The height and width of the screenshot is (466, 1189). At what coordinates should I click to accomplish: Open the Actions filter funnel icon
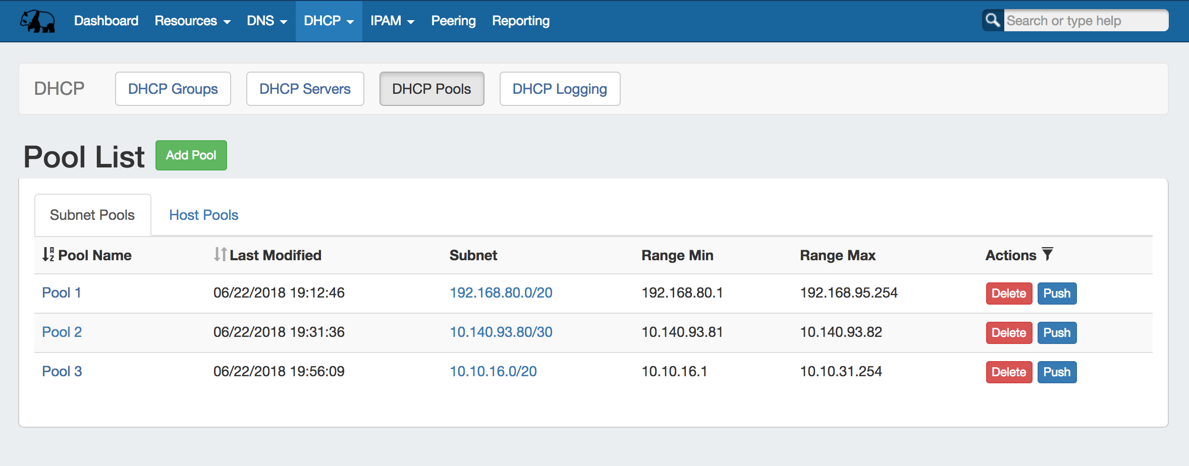pos(1048,254)
